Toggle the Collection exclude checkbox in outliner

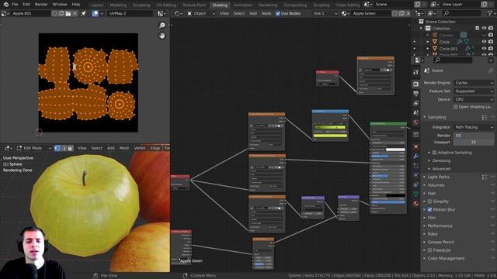478,28
